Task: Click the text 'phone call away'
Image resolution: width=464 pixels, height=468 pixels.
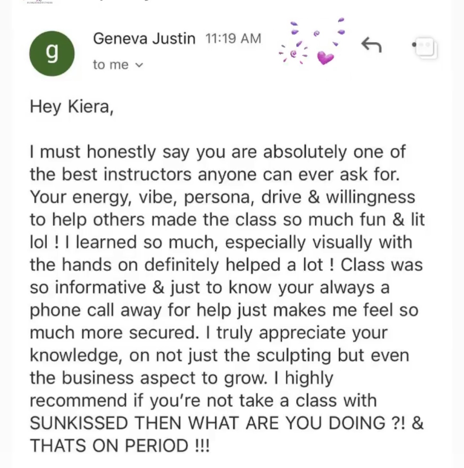Action: (96, 310)
